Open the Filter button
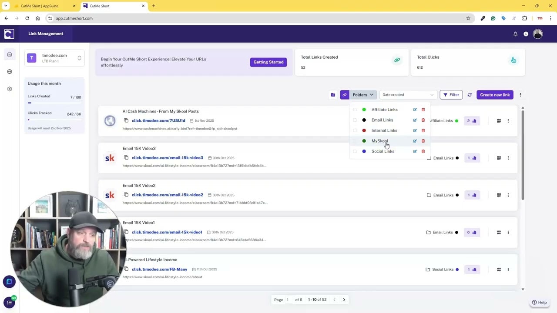Viewport: 557px width, 313px height. pos(451,95)
